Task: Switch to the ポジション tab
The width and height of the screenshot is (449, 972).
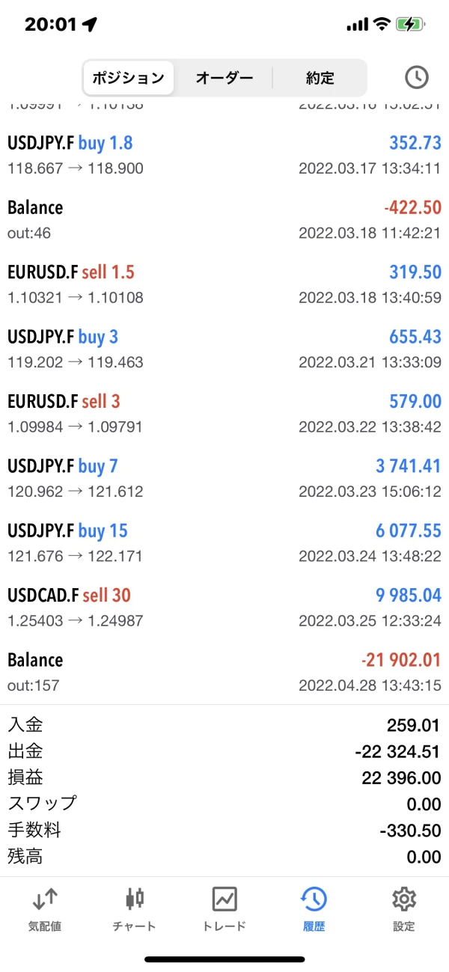Action: tap(128, 78)
